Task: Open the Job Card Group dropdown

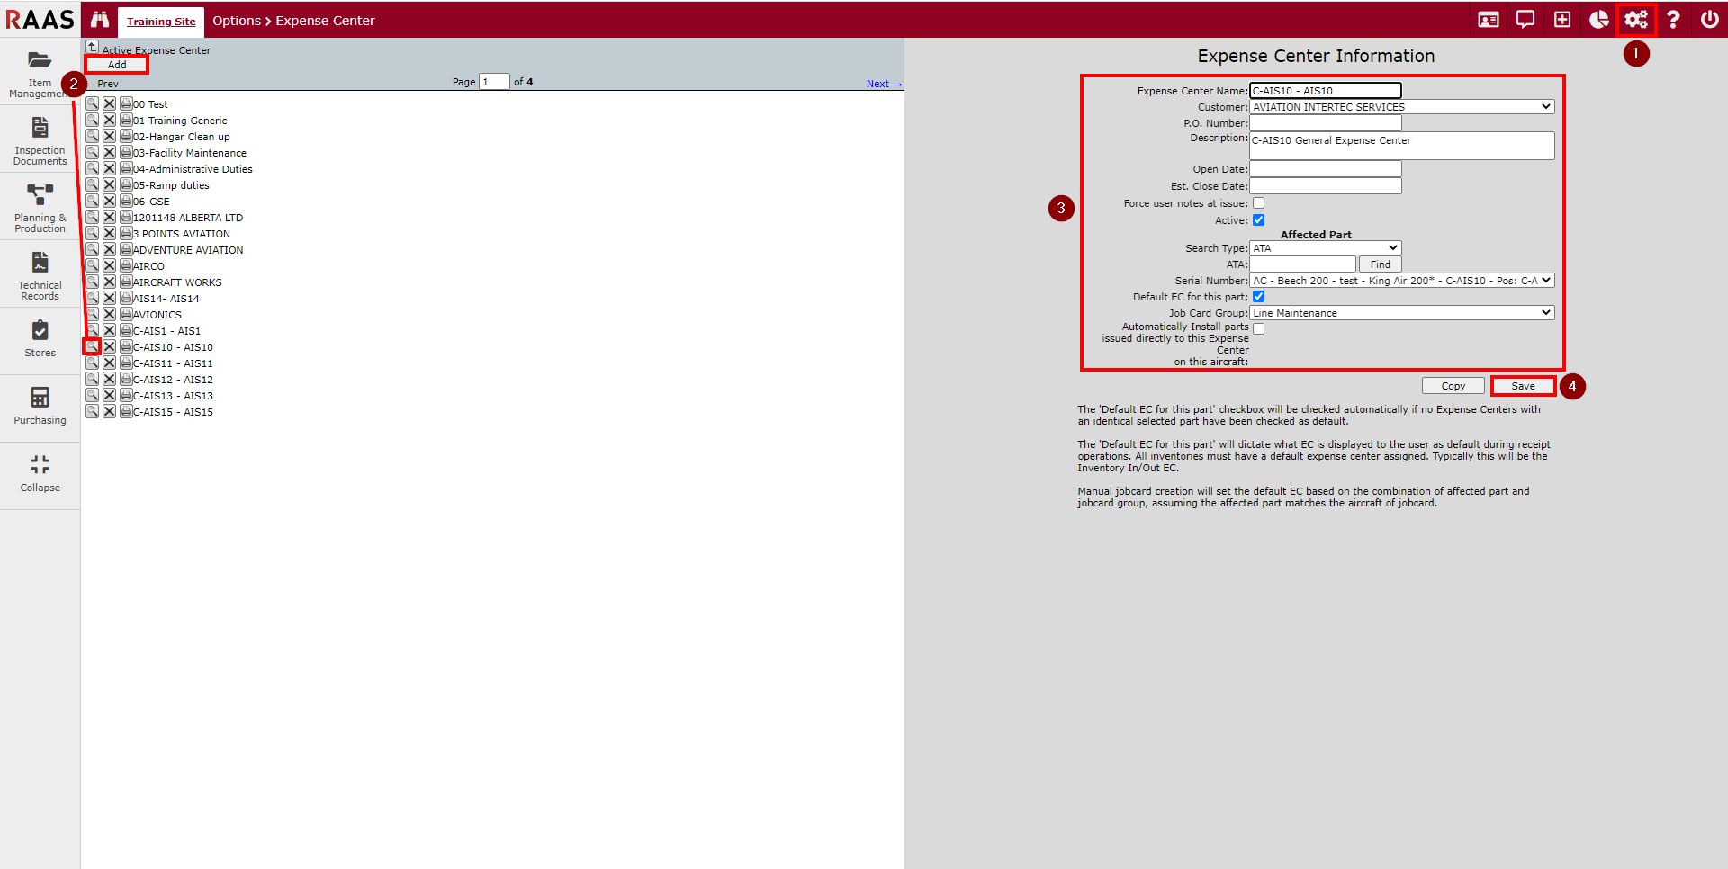Action: [1401, 313]
